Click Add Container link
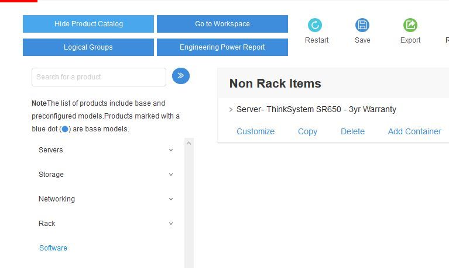Viewport: 449px width, 268px height. click(414, 131)
